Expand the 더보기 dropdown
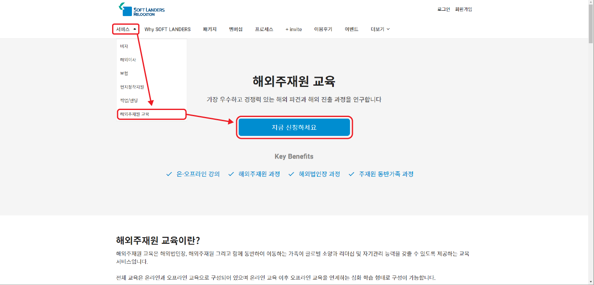The width and height of the screenshot is (594, 285). click(x=380, y=29)
